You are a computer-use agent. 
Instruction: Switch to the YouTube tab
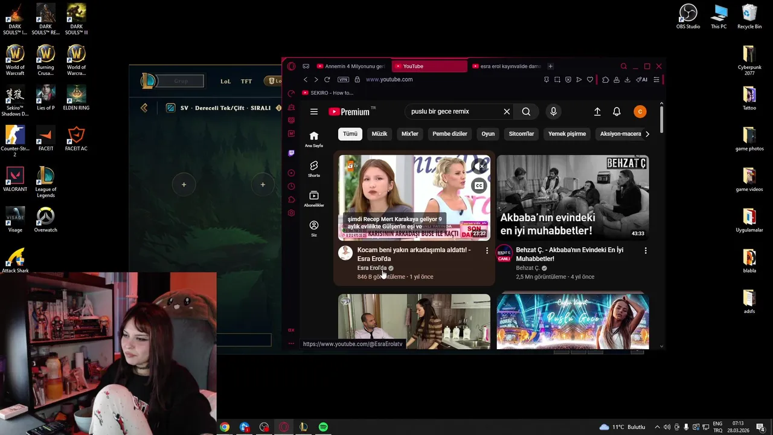pyautogui.click(x=429, y=66)
